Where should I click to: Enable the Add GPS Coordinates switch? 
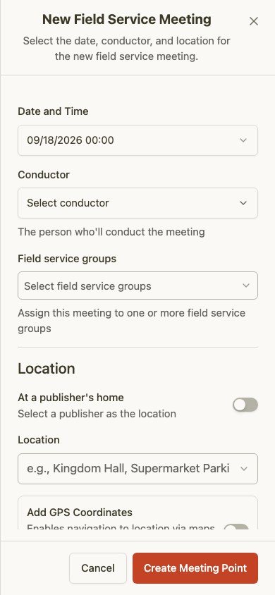coord(236,527)
